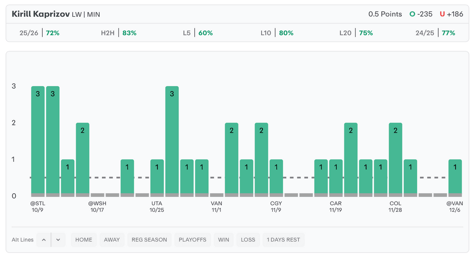Select the Under +186 odds
The height and width of the screenshot is (258, 474).
click(x=451, y=14)
